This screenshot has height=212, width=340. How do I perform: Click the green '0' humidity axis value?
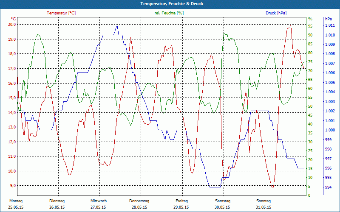tap(309, 195)
